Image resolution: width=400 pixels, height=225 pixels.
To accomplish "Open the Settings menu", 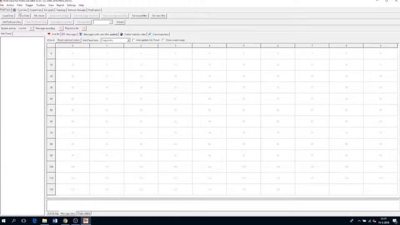I will tap(71, 5).
